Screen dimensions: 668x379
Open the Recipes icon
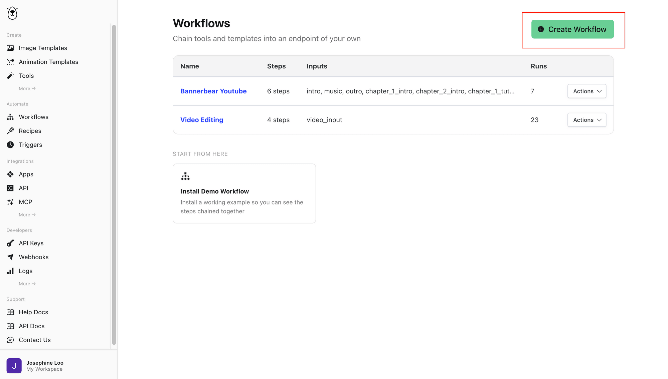(10, 131)
